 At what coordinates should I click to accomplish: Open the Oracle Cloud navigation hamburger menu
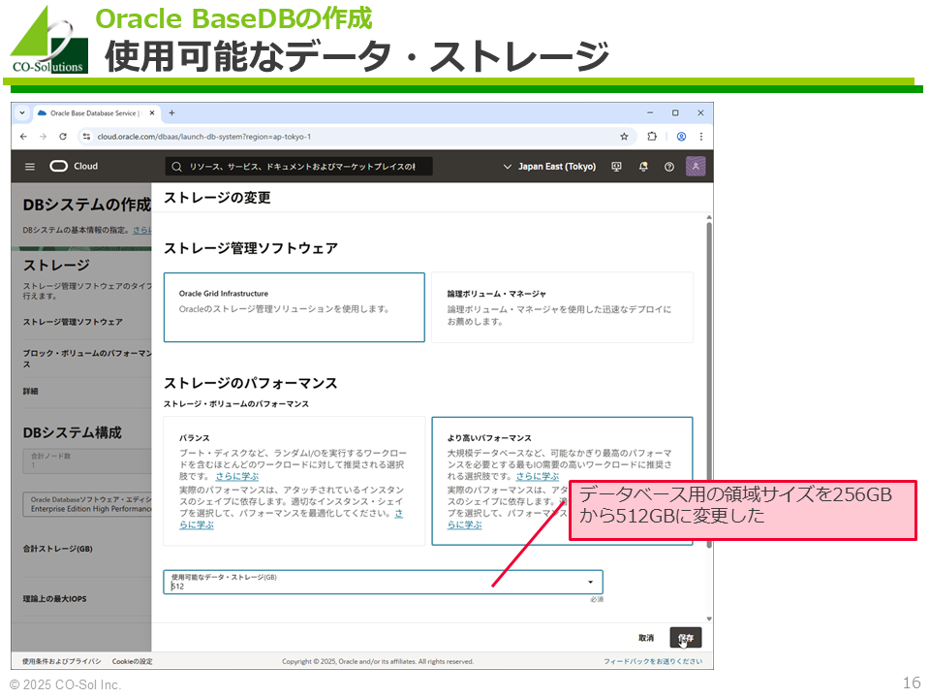pyautogui.click(x=30, y=167)
